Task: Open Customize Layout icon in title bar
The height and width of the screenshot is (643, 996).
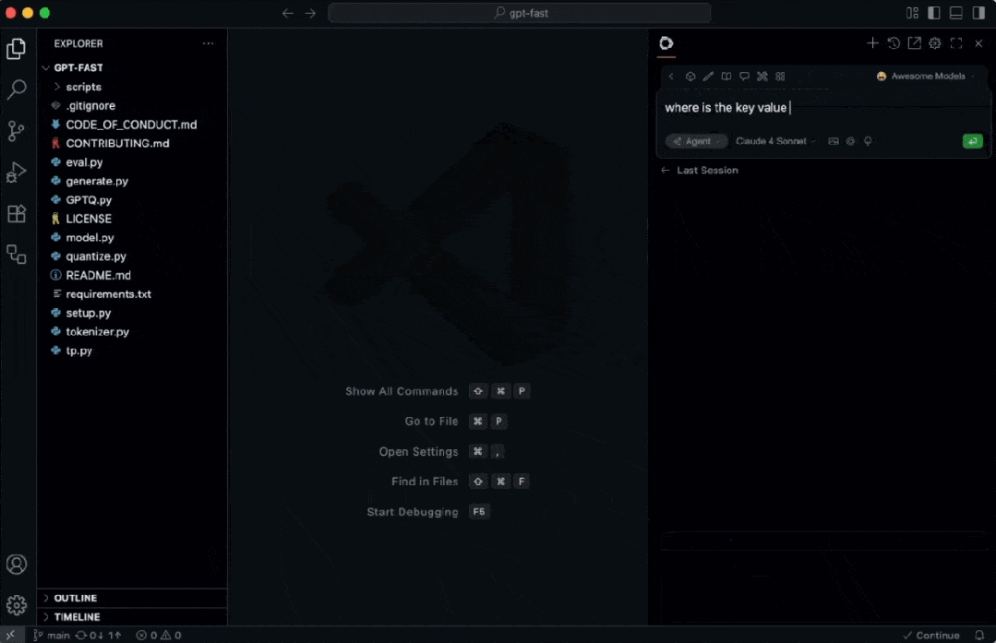Action: [912, 13]
